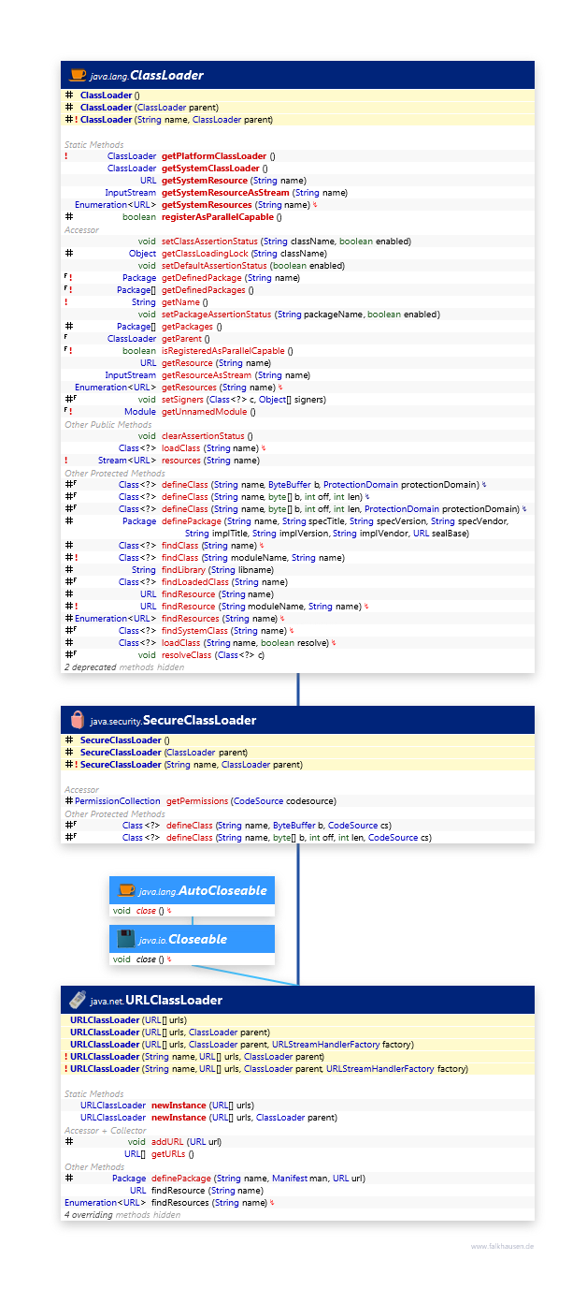Click defineClass with ByteBuffer b, CodeSource cs
The height and width of the screenshot is (1289, 587).
coord(279,826)
